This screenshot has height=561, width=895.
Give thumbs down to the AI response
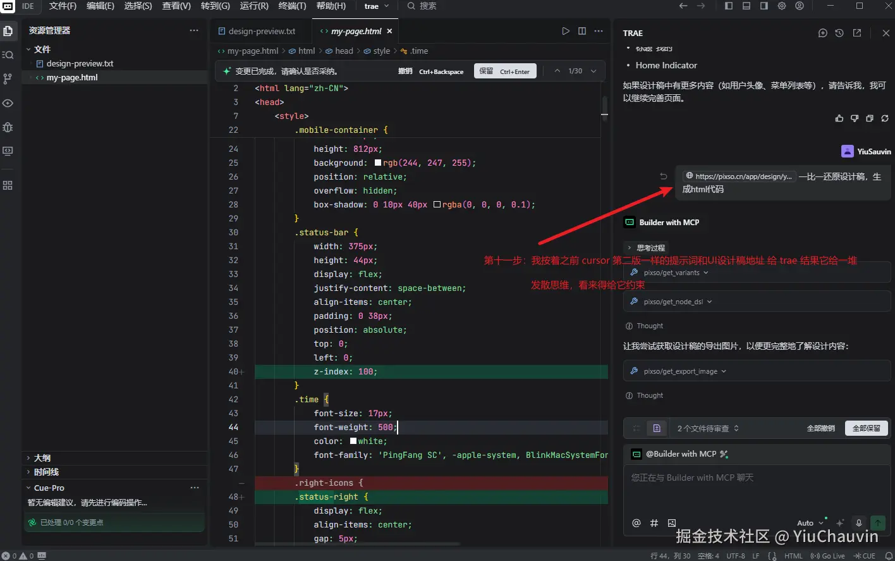point(855,118)
